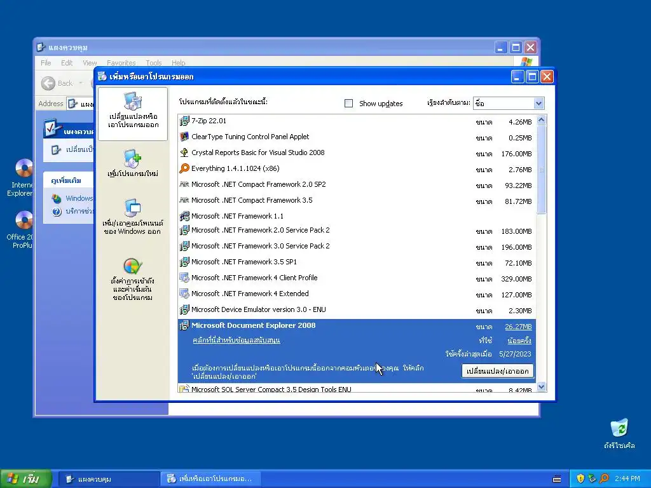651x488 pixels.
Task: Click the keyboard language bar icon in taskbar
Action: coord(557,479)
